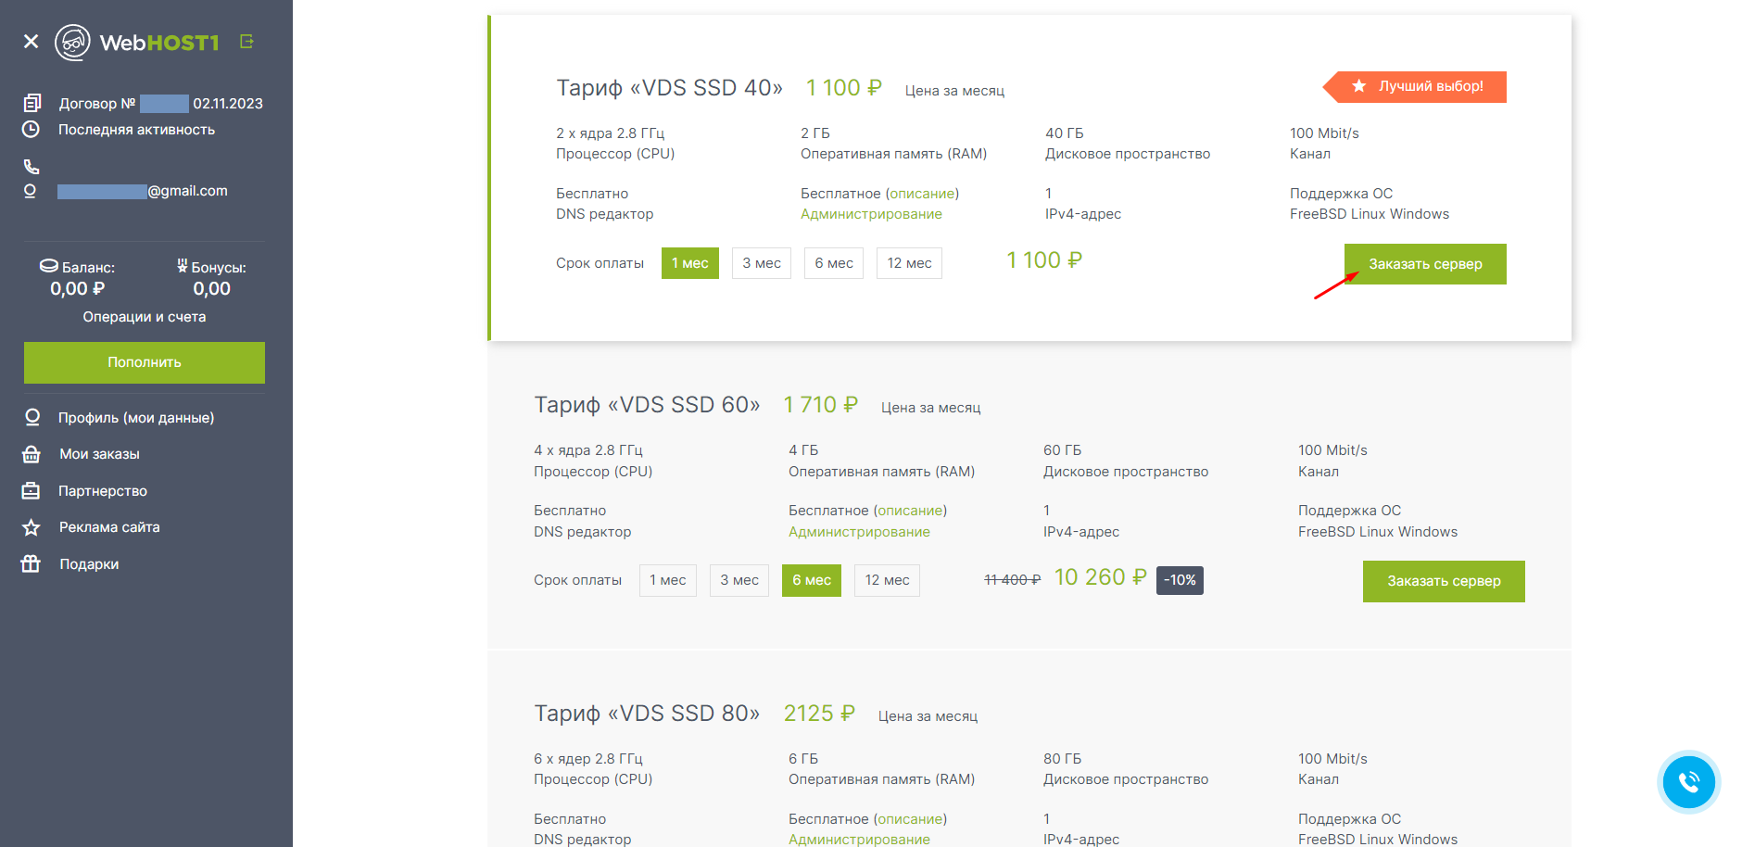
Task: Open the floating phone callback button
Action: tap(1688, 782)
